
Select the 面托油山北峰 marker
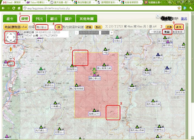click(153, 100)
